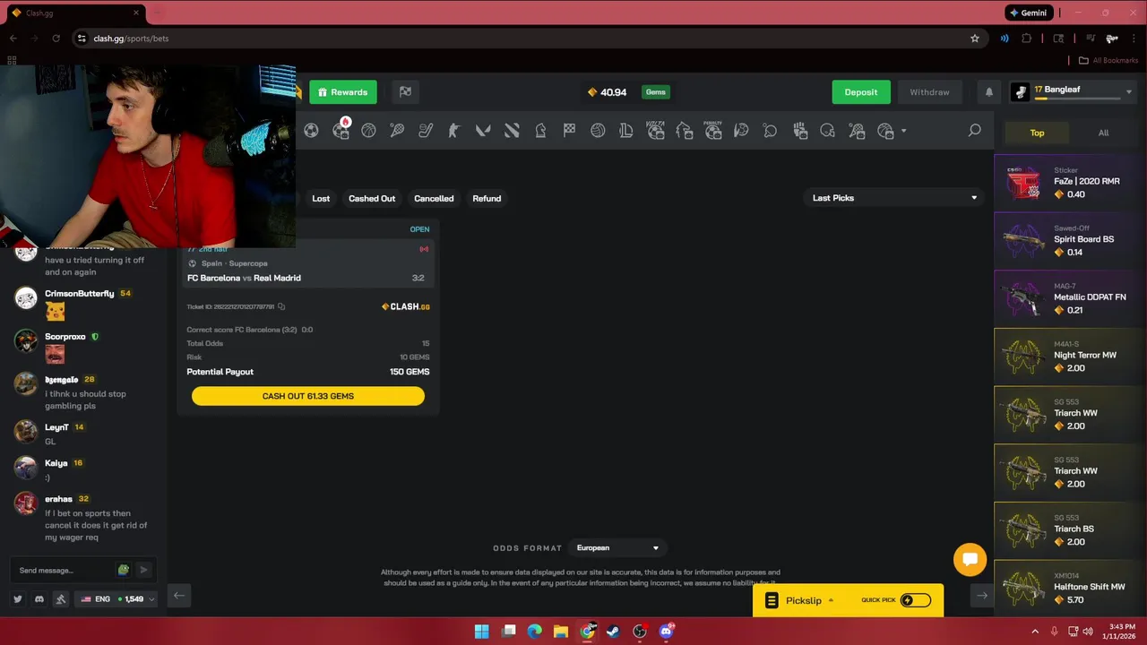This screenshot has height=645, width=1147.
Task: Toggle the Quick Pick switch
Action: [x=915, y=600]
